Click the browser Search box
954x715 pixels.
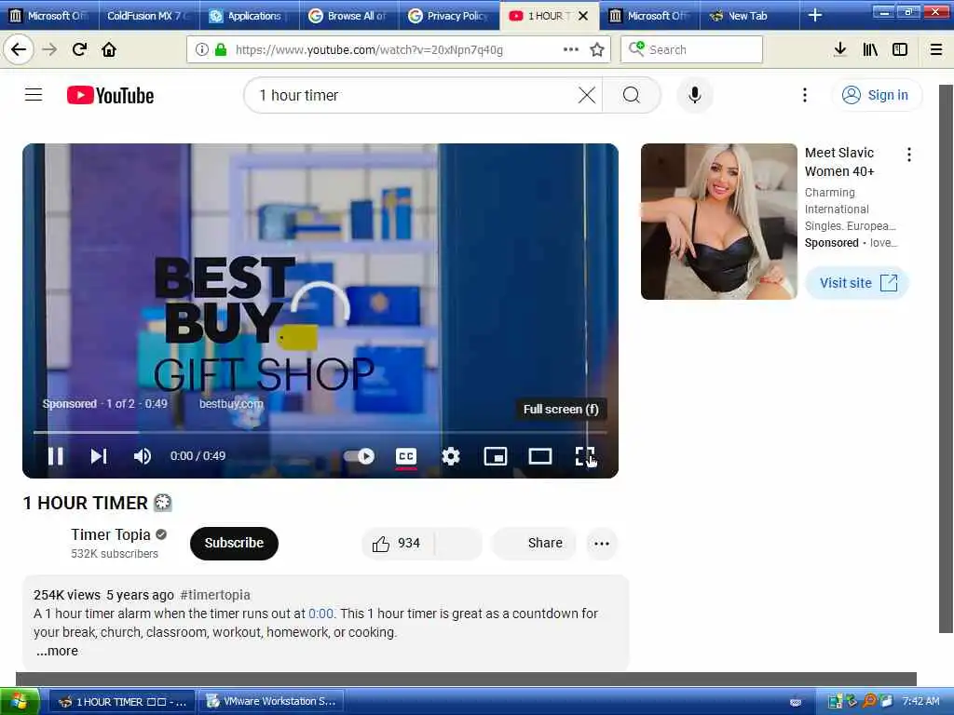pos(692,49)
